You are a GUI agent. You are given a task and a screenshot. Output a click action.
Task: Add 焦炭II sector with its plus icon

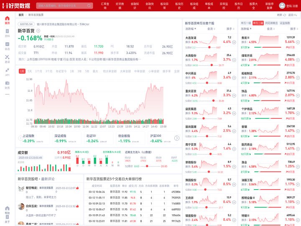298,42
